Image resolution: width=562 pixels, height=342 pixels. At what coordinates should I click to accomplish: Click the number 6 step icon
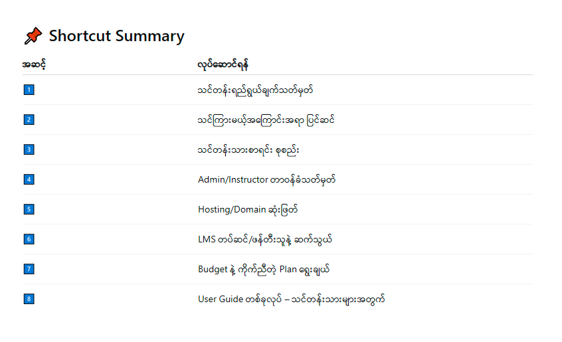pos(29,239)
